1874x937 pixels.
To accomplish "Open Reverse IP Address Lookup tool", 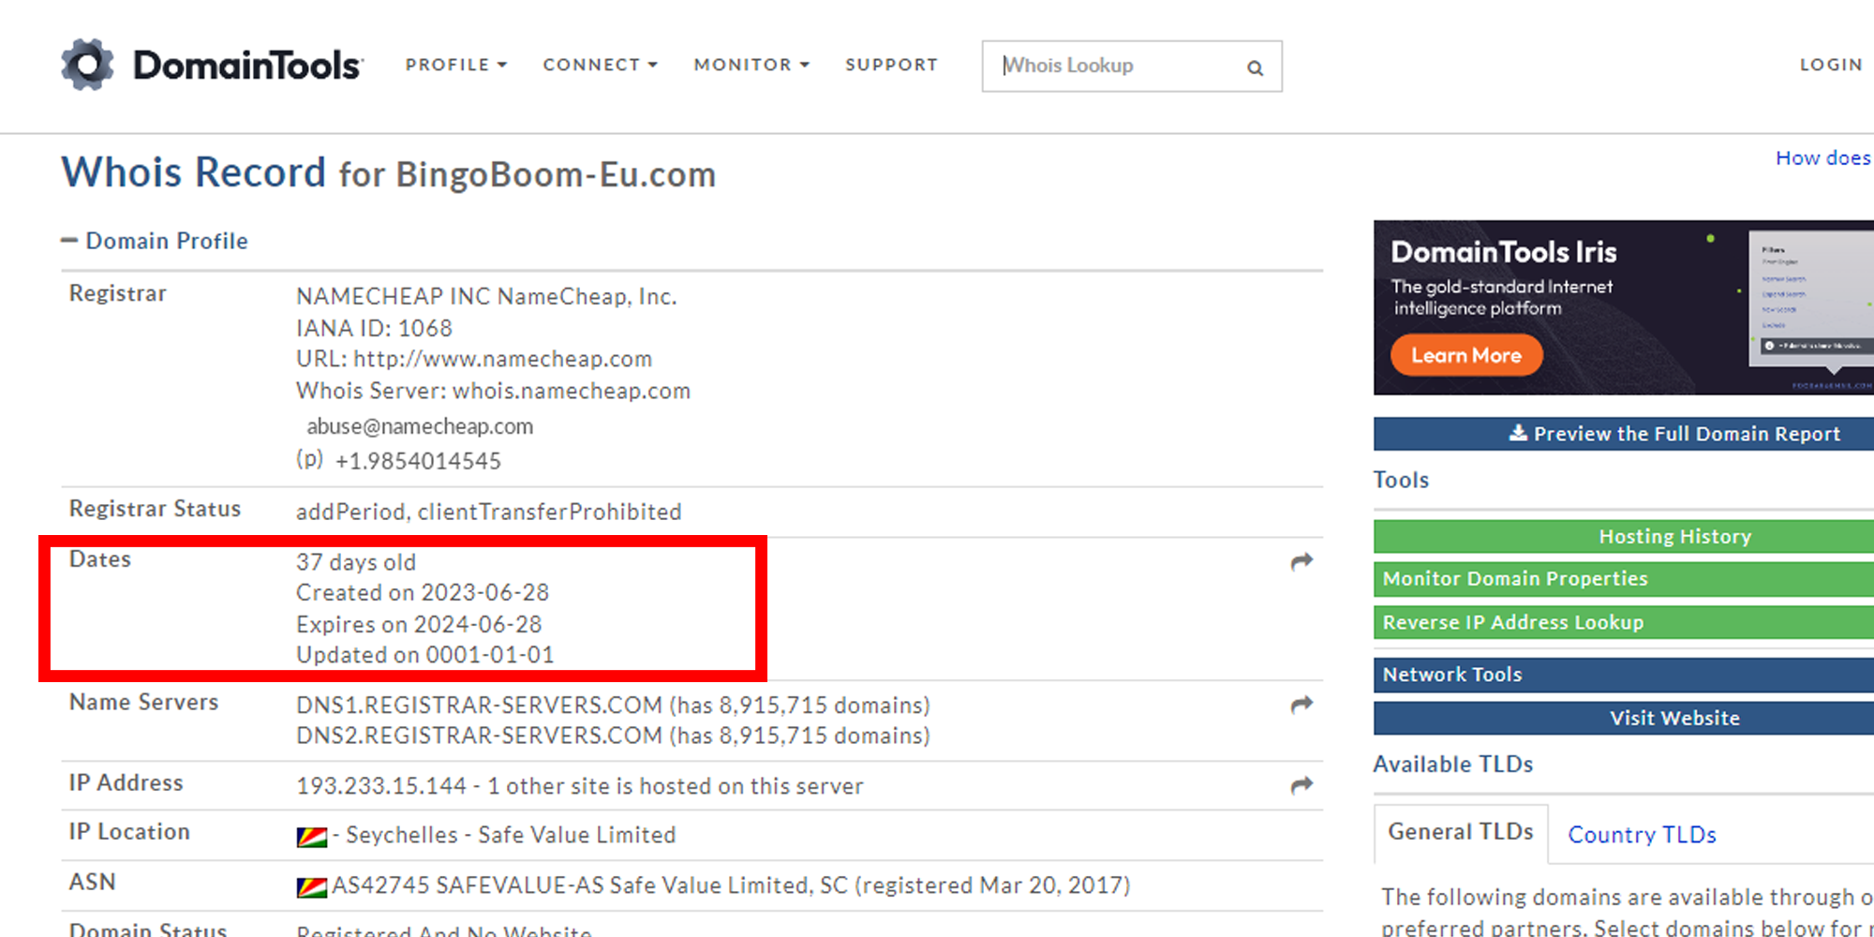I will 1624,622.
